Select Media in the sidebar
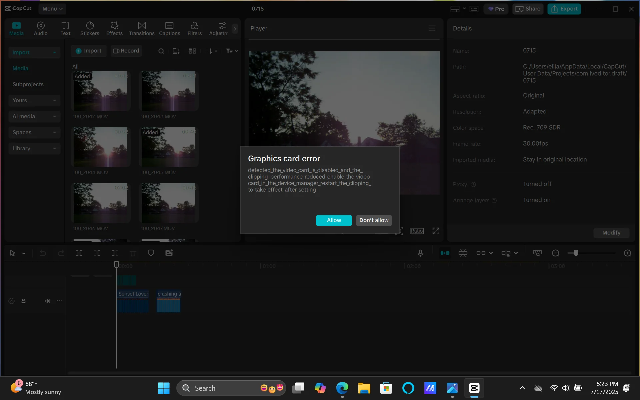640x400 pixels. pos(20,68)
